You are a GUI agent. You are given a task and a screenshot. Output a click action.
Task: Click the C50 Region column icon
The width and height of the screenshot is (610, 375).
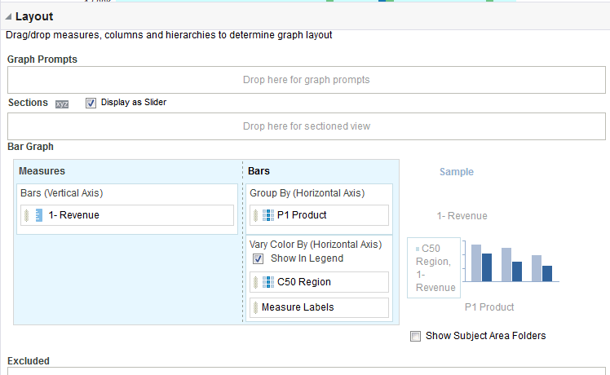267,282
